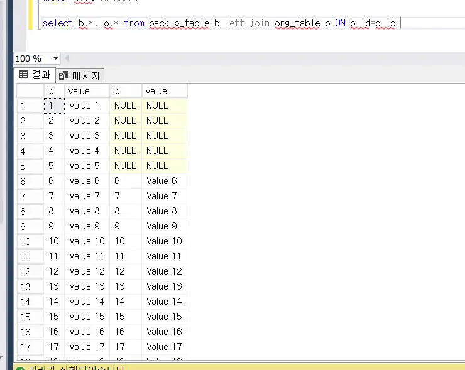Click 'Value 16' in first value column
The width and height of the screenshot is (465, 370).
tap(87, 332)
